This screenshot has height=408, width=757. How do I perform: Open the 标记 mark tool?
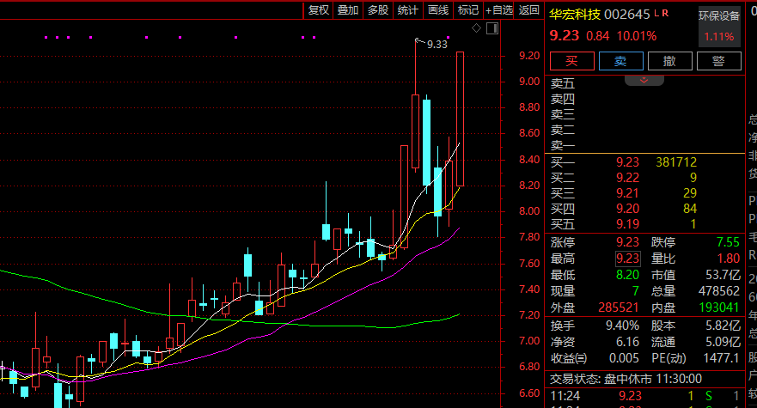pos(467,10)
